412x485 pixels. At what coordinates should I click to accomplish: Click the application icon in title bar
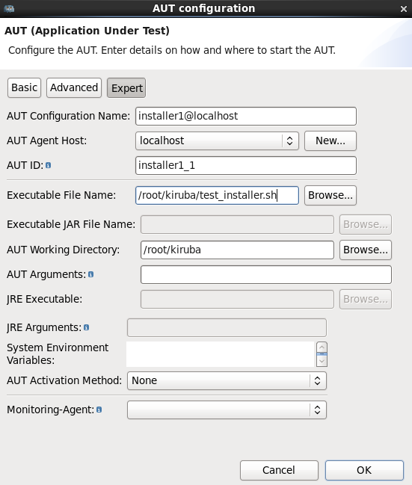point(9,9)
